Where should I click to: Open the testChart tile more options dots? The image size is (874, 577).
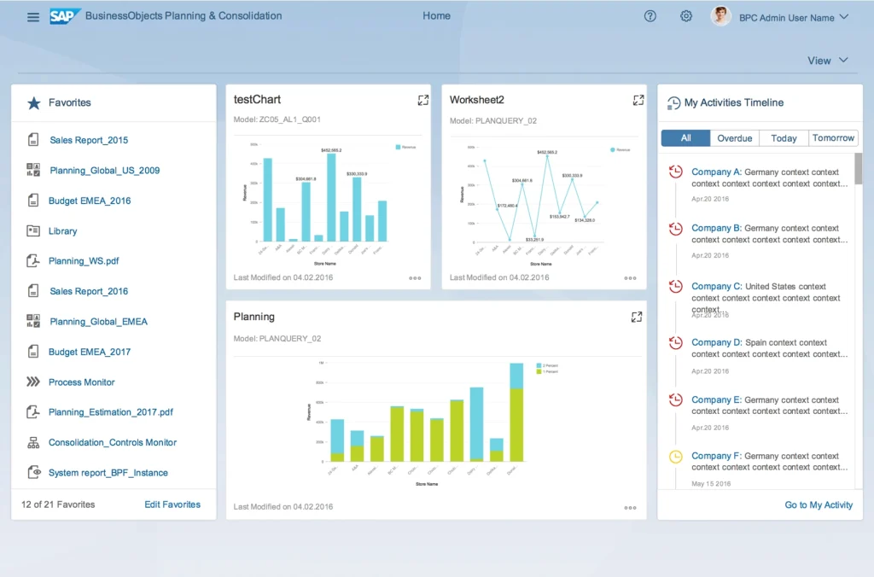coord(416,277)
